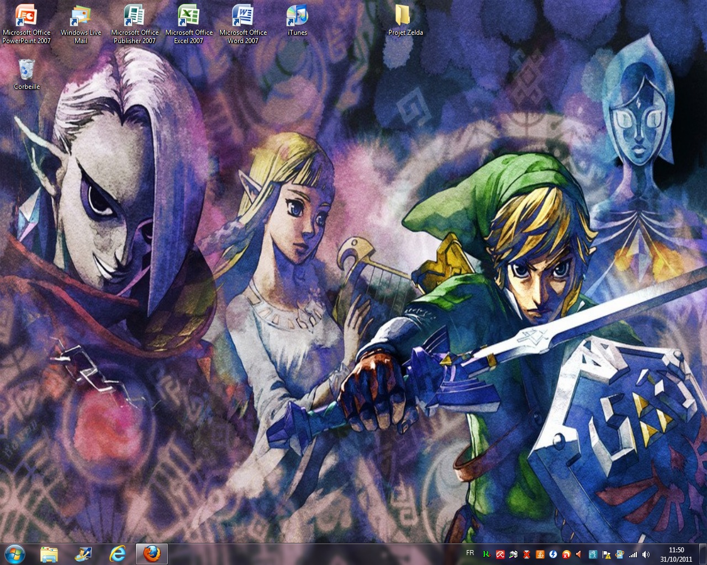Viewport: 707px width, 565px height.
Task: Click the printer-like tray icon
Action: pos(513,554)
